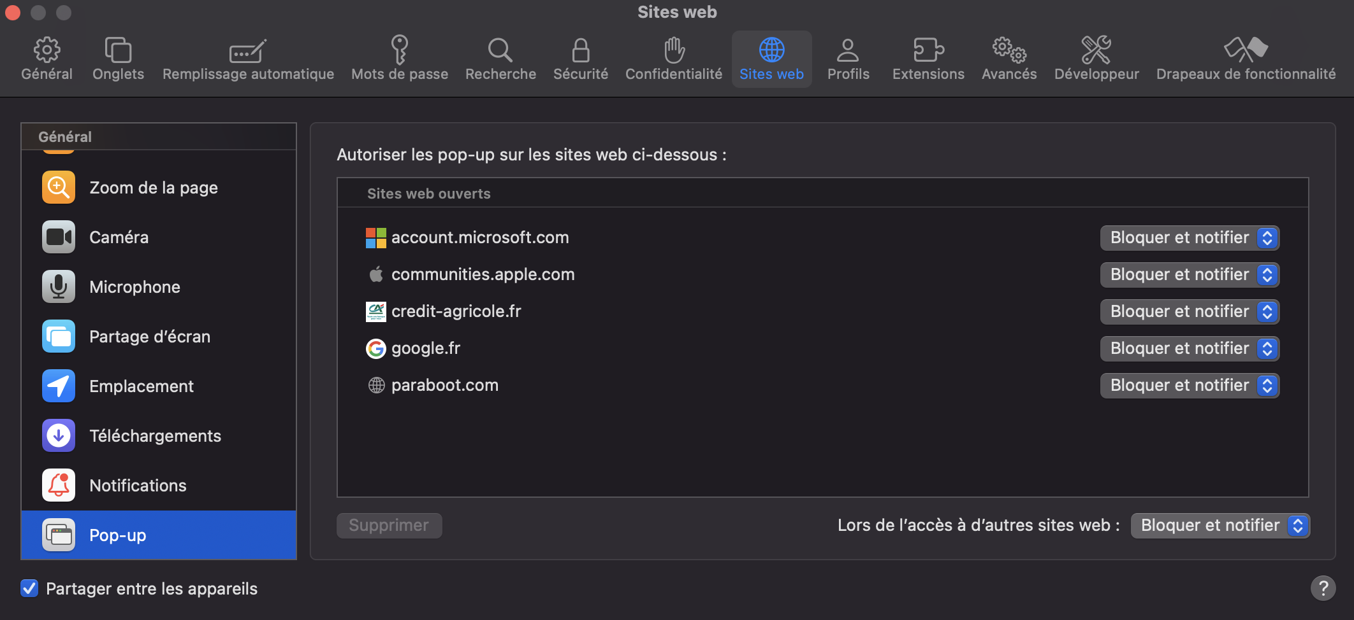Image resolution: width=1354 pixels, height=620 pixels.
Task: Click the Extensions puzzle icon
Action: (x=928, y=51)
